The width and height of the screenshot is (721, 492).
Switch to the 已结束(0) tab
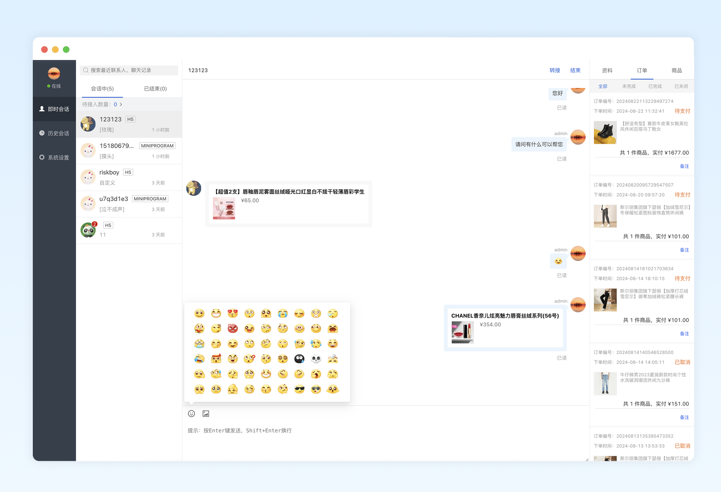(x=155, y=89)
